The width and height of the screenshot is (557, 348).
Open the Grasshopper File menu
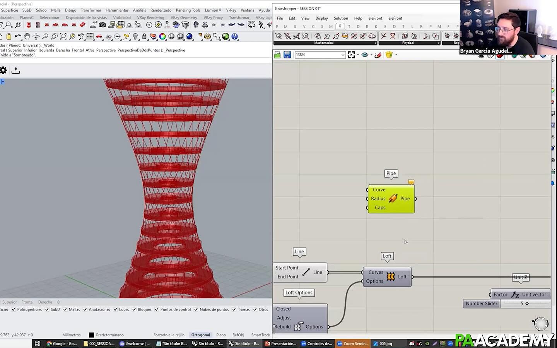[280, 18]
